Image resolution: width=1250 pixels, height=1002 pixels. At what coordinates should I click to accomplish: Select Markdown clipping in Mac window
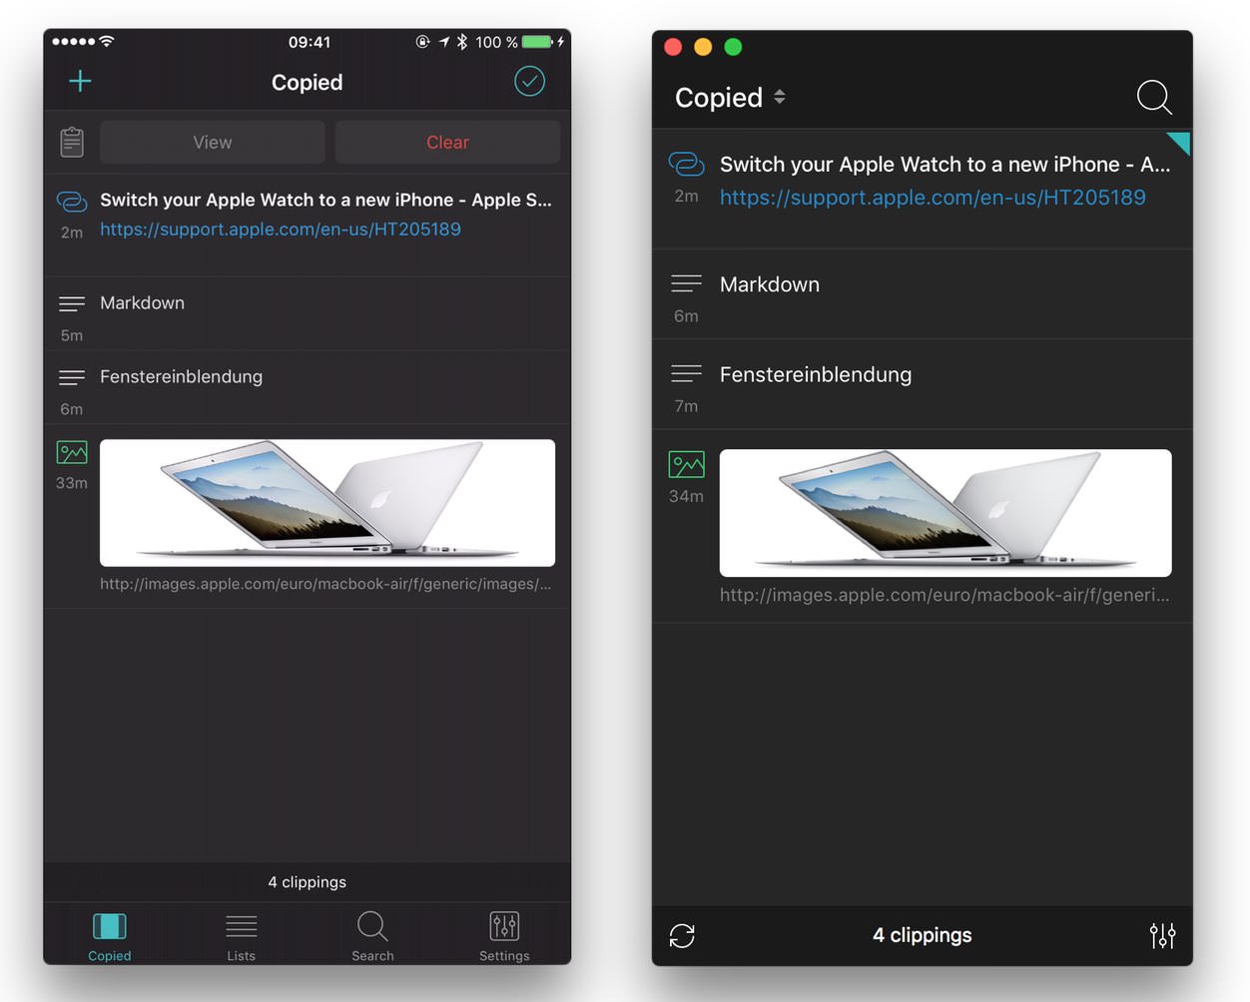pyautogui.click(x=923, y=294)
